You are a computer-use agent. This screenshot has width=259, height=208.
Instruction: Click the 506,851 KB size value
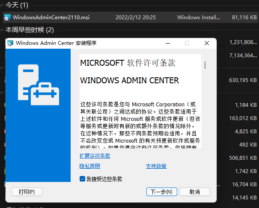243,158
